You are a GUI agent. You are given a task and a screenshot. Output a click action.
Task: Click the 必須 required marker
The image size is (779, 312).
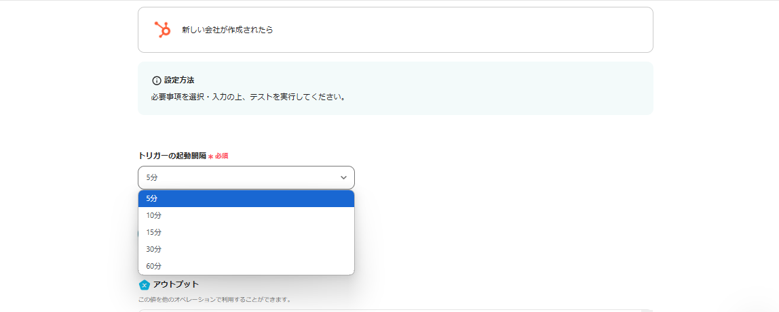pyautogui.click(x=218, y=156)
